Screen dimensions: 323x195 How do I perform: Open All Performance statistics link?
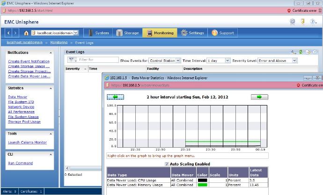click(21, 112)
